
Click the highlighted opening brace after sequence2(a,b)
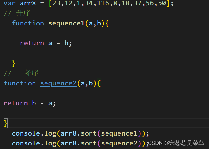(99, 83)
